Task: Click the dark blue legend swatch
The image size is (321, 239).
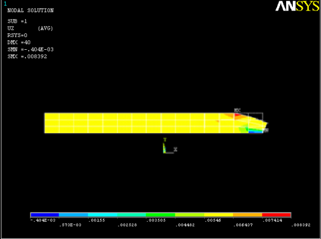Action: click(45, 215)
